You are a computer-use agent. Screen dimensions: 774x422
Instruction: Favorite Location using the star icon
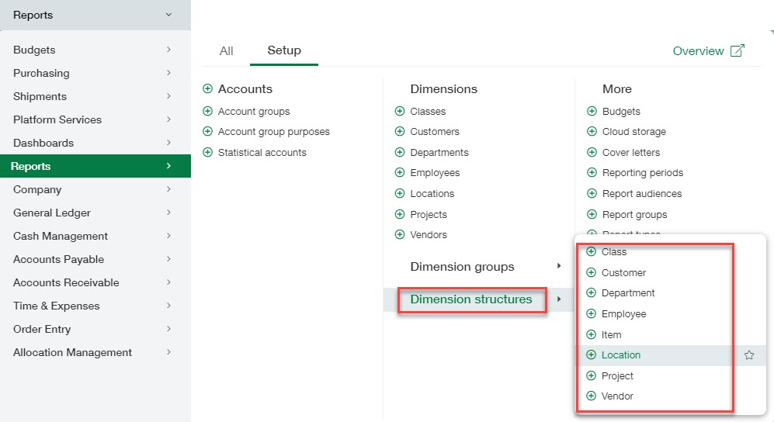click(x=749, y=355)
